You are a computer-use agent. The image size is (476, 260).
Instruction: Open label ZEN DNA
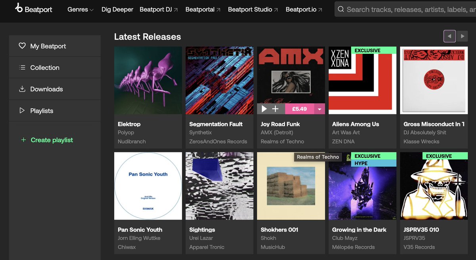click(343, 141)
